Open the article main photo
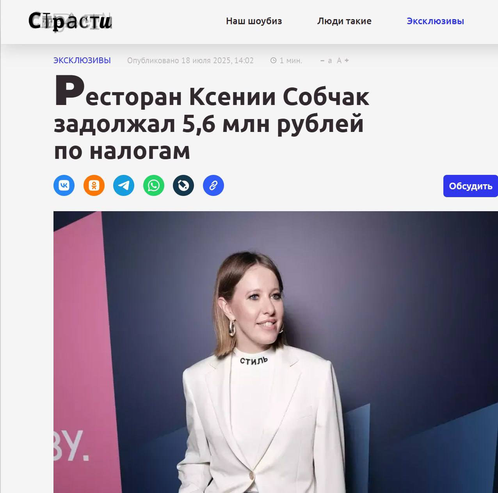Image resolution: width=498 pixels, height=493 pixels. point(276,352)
